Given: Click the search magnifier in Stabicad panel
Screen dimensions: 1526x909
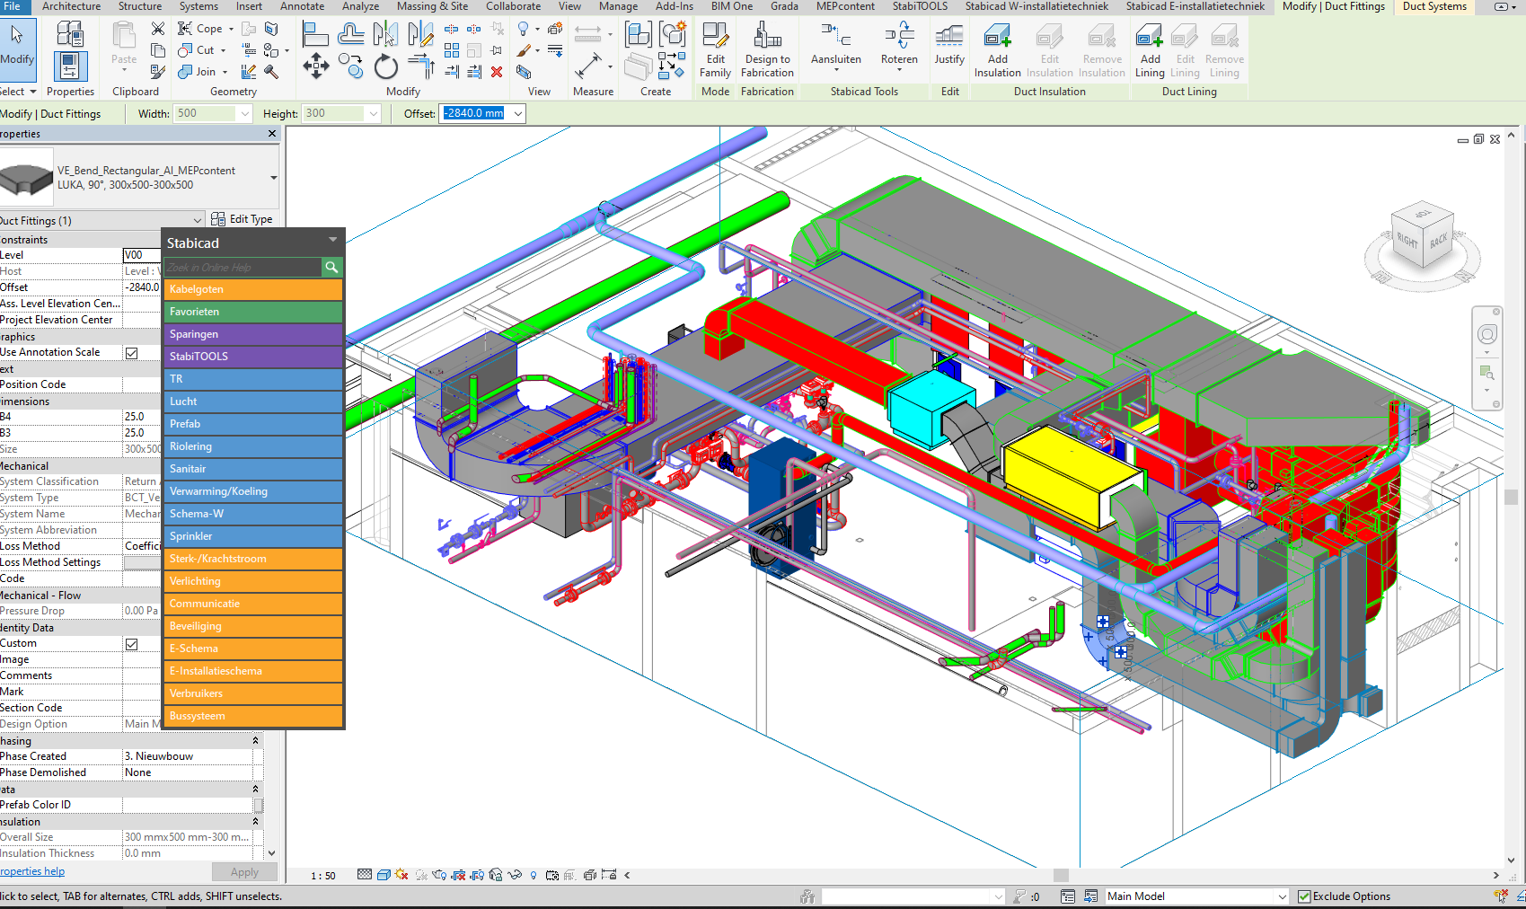Looking at the screenshot, I should (331, 267).
